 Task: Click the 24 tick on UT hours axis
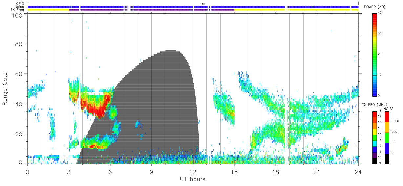coord(358,172)
